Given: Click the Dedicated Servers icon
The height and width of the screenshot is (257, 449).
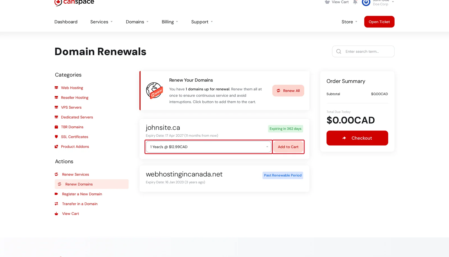Looking at the screenshot, I should tap(56, 117).
